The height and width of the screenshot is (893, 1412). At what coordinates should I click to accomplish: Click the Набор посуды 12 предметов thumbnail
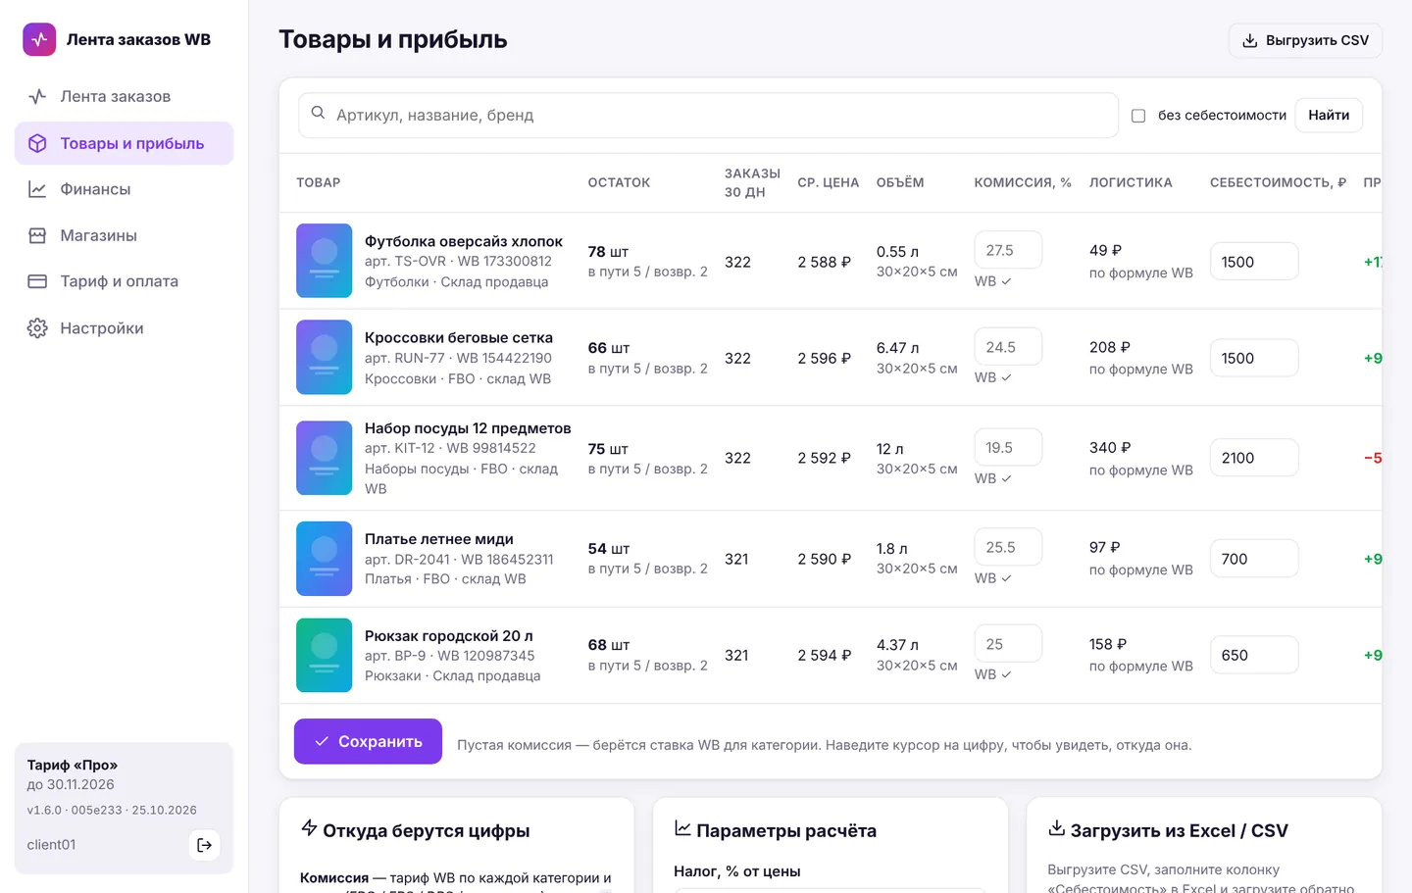point(325,458)
